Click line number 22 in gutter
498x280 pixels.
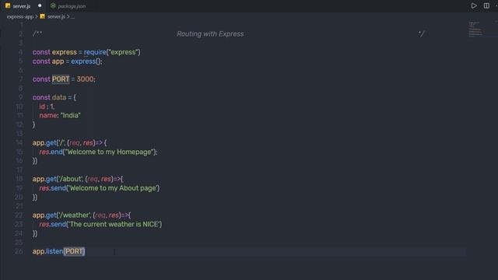click(x=19, y=215)
